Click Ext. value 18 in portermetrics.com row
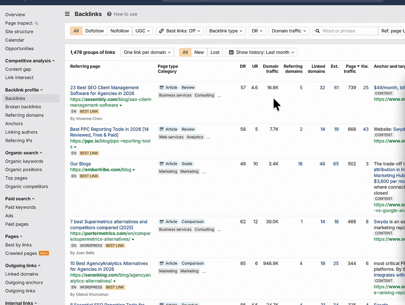This screenshot has height=305, width=405. (x=336, y=222)
